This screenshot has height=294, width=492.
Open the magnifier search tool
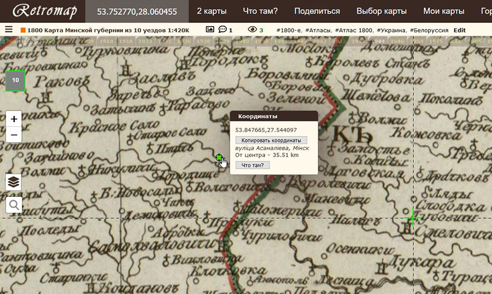click(14, 205)
